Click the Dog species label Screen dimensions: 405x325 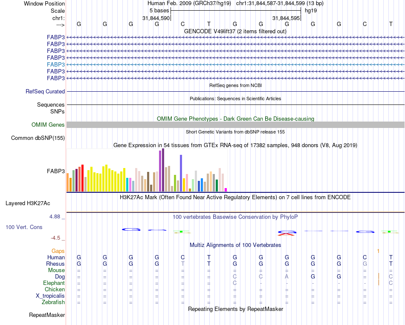coord(60,277)
